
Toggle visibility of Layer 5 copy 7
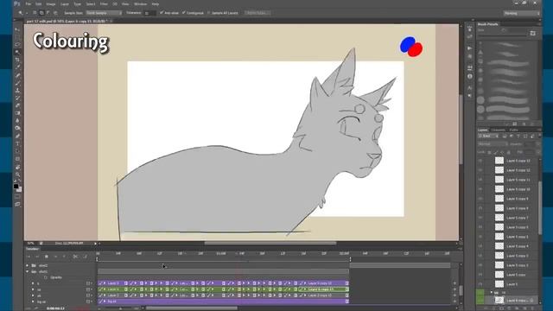tap(480, 218)
